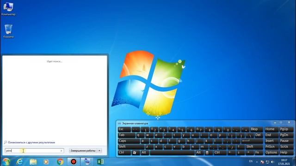Click the Завершение работы shutdown button

pyautogui.click(x=83, y=151)
